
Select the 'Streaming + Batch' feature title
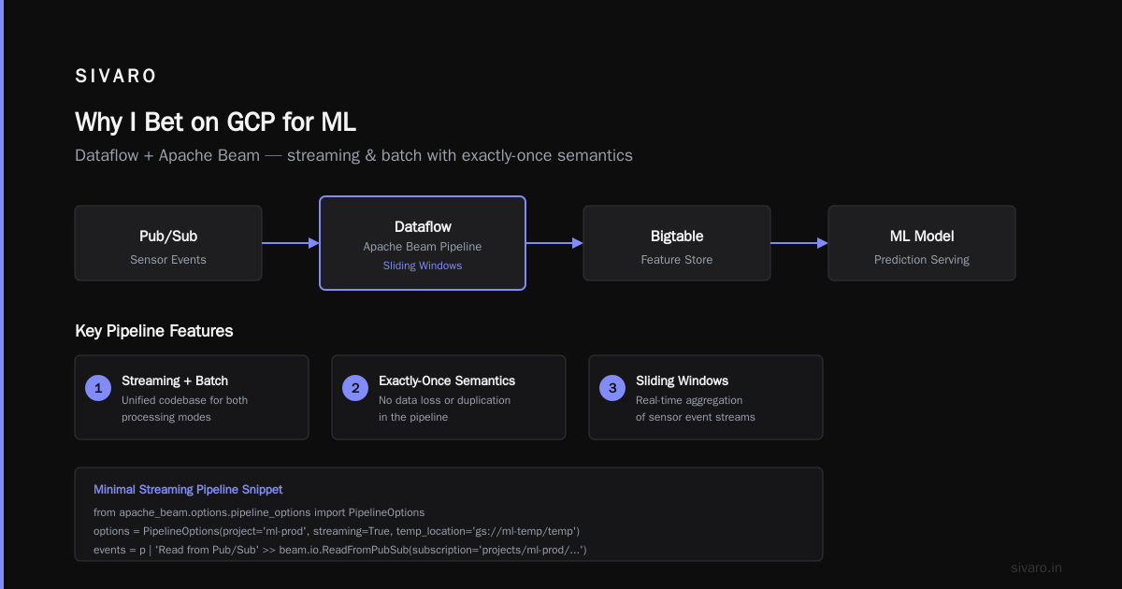coord(175,381)
